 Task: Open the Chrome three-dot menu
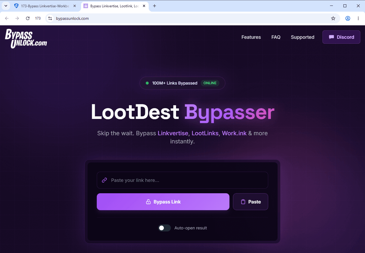358,18
